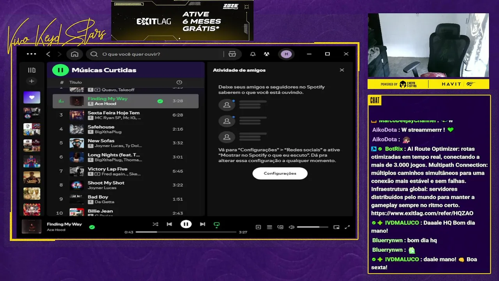
Task: Skip to the next track
Action: pos(202,224)
